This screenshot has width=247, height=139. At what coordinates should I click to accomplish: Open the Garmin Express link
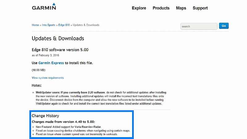(51, 63)
